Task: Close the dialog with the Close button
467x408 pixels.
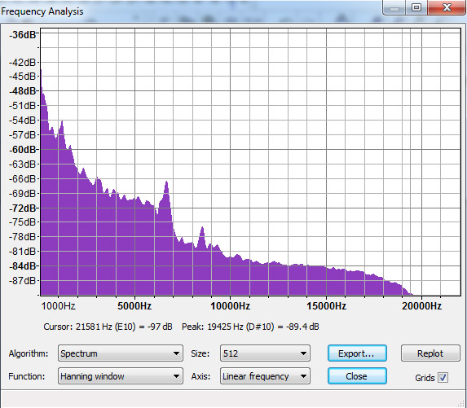Action: (x=357, y=376)
